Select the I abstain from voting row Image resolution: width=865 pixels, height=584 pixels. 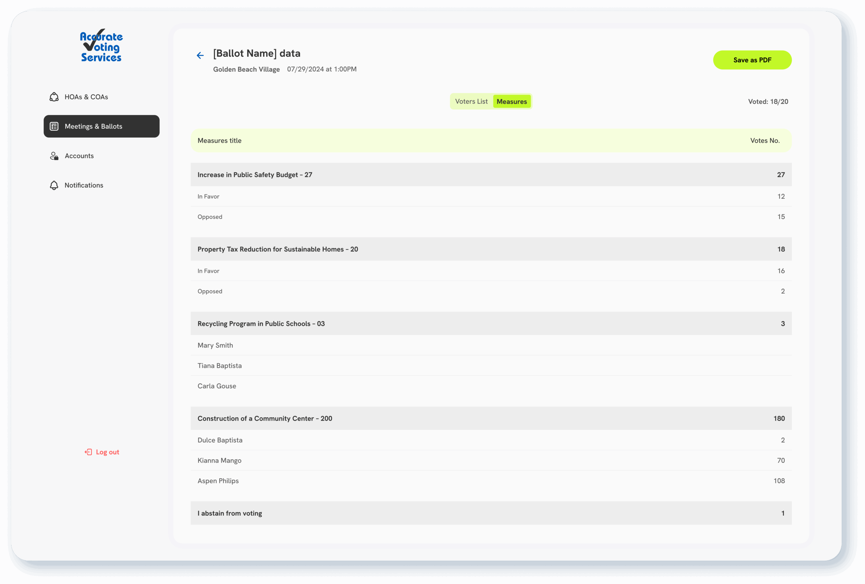491,513
